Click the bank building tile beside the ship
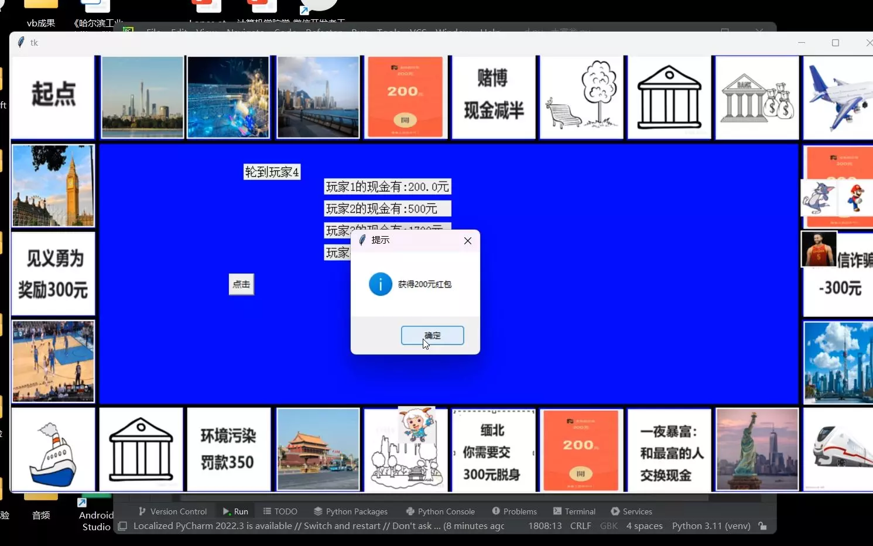873x546 pixels. 141,449
